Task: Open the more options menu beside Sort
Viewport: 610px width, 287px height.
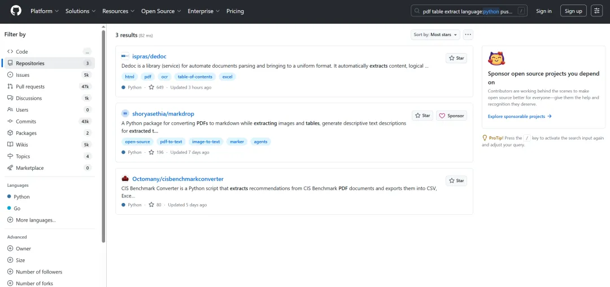Action: coord(468,34)
